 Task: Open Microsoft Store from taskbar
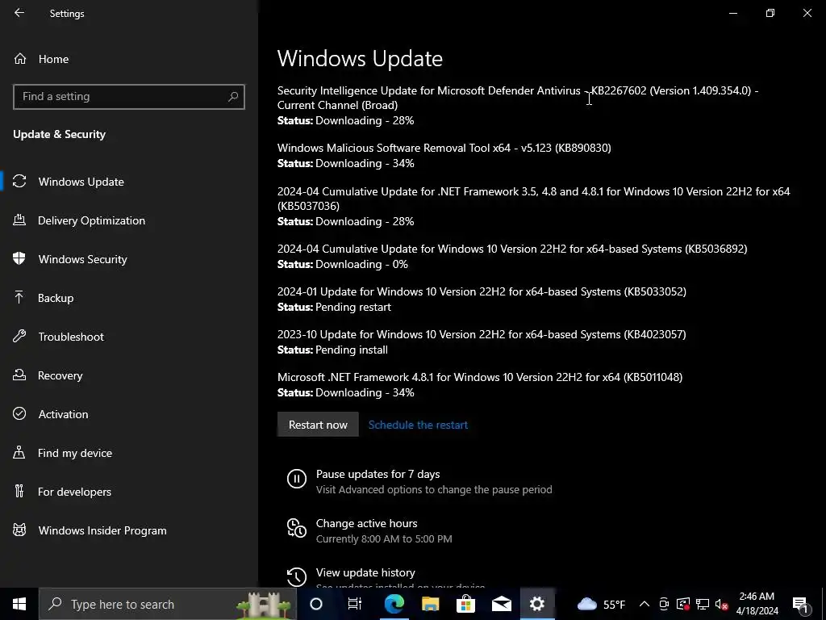[465, 604]
